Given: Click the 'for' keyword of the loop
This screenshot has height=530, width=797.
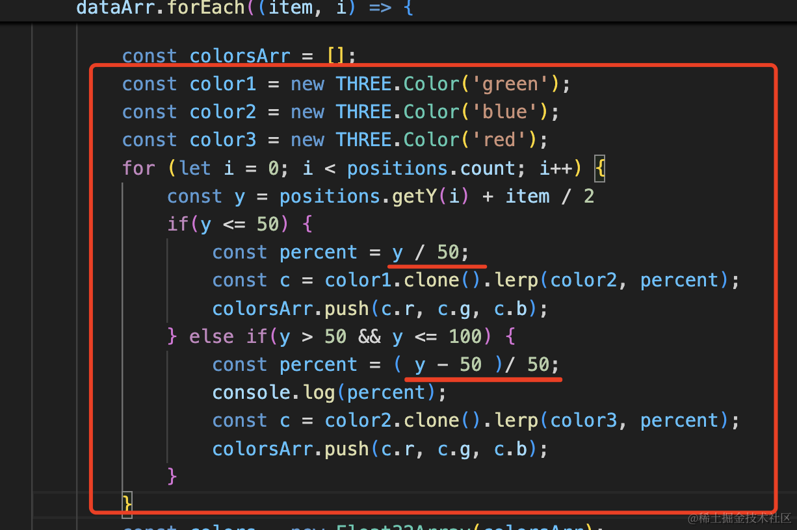Looking at the screenshot, I should coord(139,168).
